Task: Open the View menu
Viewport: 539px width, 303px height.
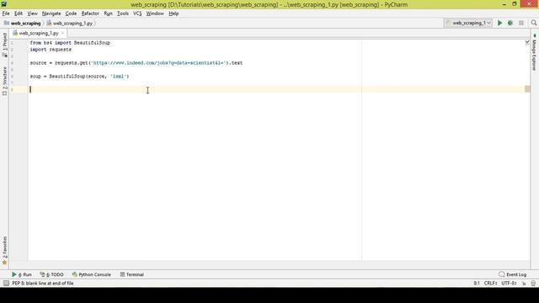Action: coord(32,13)
